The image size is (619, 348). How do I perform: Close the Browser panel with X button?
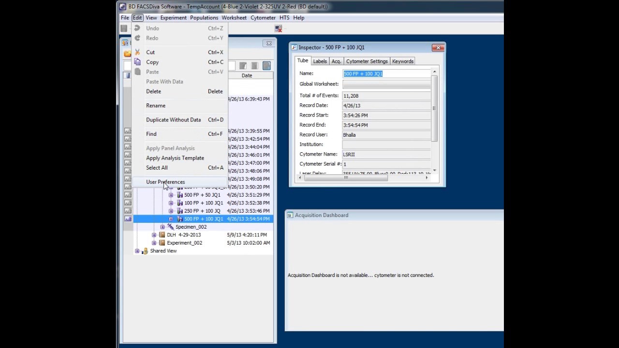point(269,43)
